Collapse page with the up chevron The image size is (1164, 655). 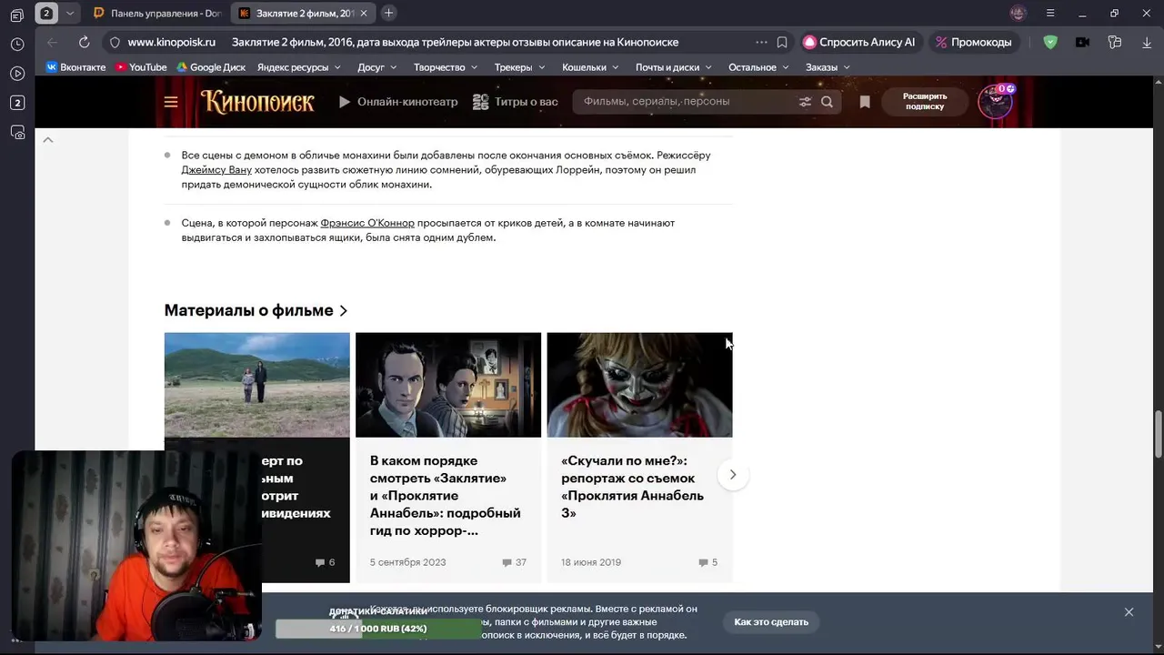(48, 139)
